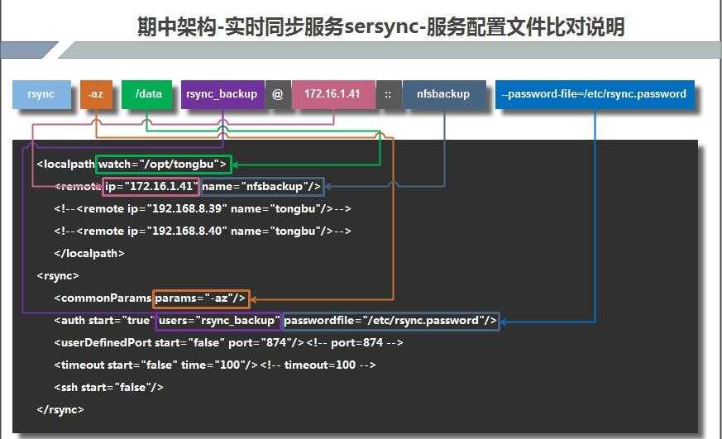722x439 pixels.
Task: Select the purple 'rsync_backup' box
Action: click(x=222, y=94)
